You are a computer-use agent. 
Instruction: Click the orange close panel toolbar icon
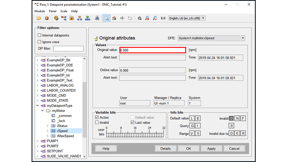pos(47,18)
